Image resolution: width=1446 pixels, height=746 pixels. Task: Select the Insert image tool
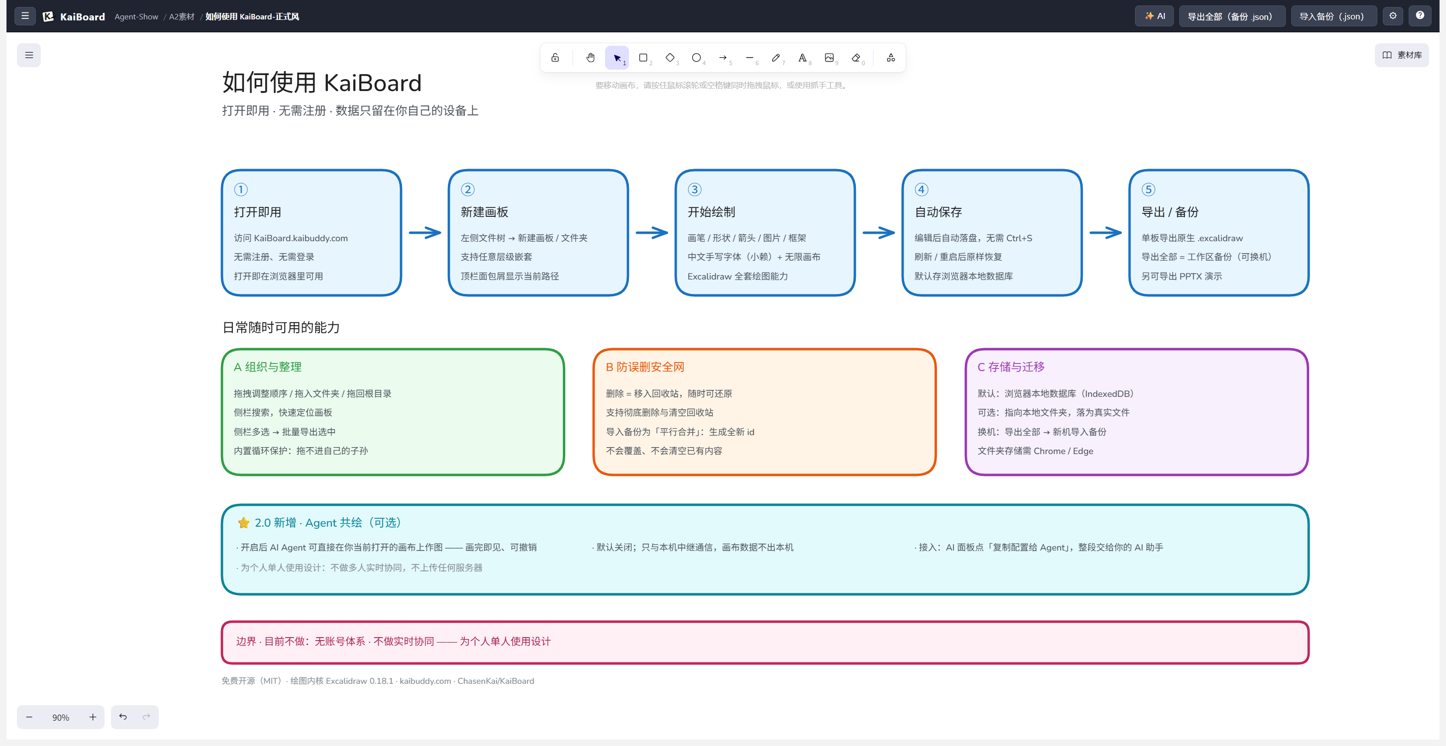click(829, 58)
